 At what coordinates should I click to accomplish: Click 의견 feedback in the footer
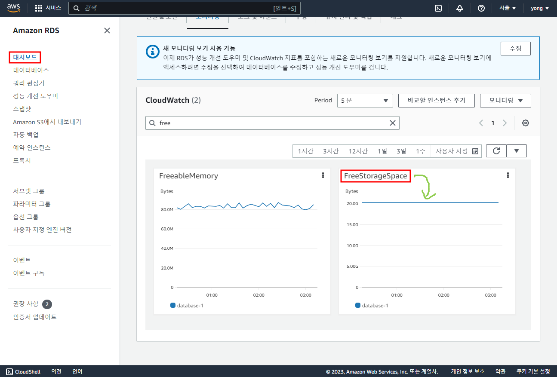(56, 371)
